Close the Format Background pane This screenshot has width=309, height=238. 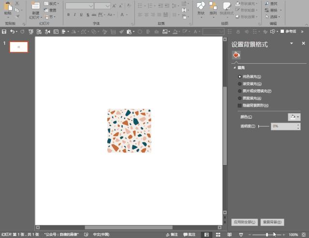tap(304, 43)
